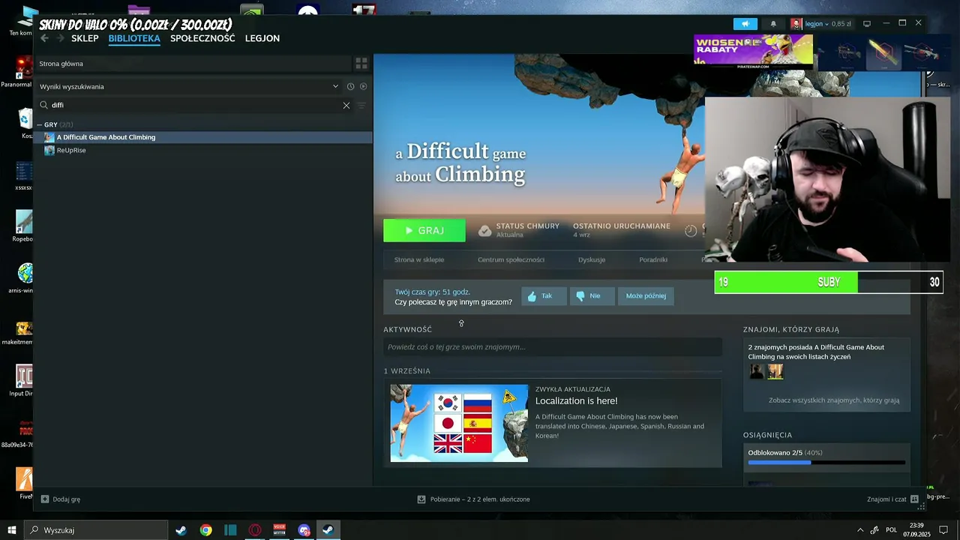The width and height of the screenshot is (960, 540).
Task: Click the legjon profile avatar
Action: [x=796, y=24]
